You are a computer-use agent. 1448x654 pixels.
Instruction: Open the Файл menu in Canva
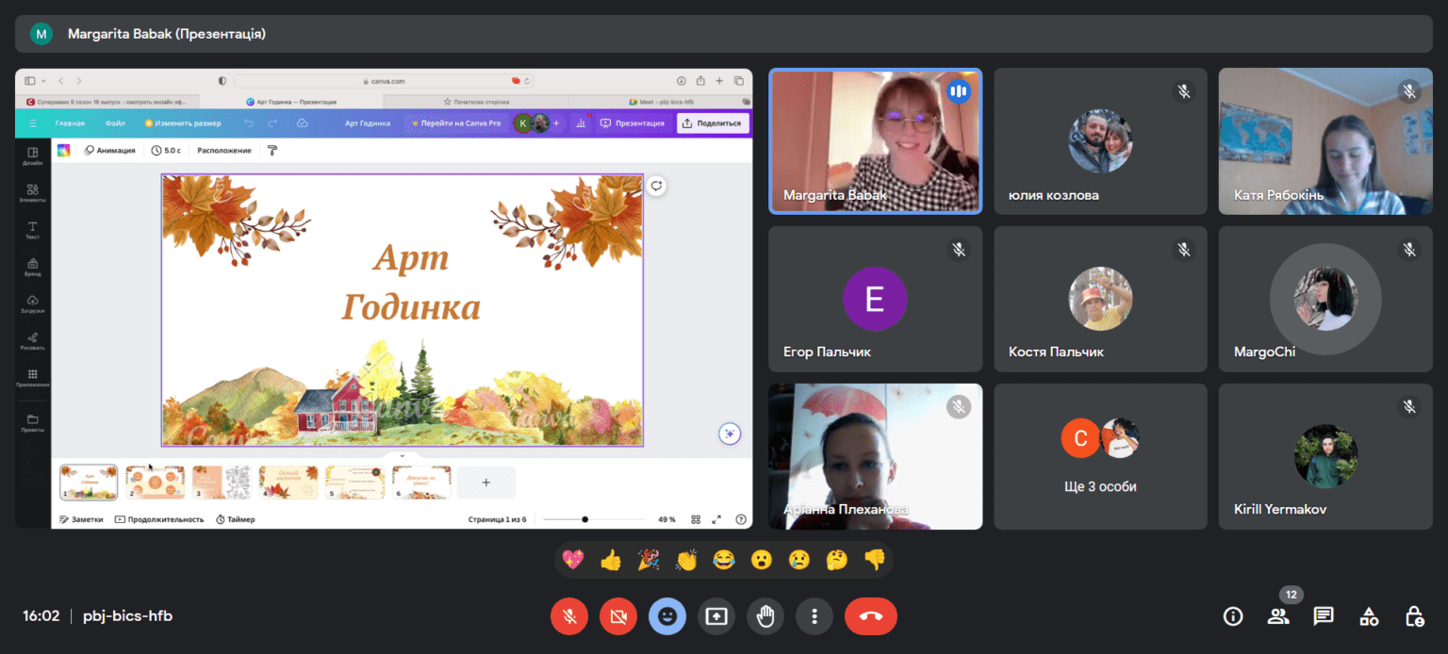[115, 123]
